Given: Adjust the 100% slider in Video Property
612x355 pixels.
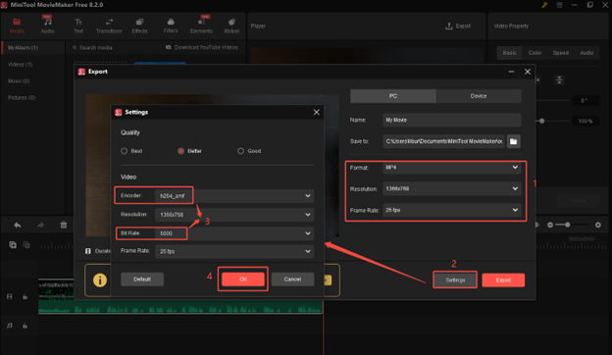Looking at the screenshot, I should (541, 121).
